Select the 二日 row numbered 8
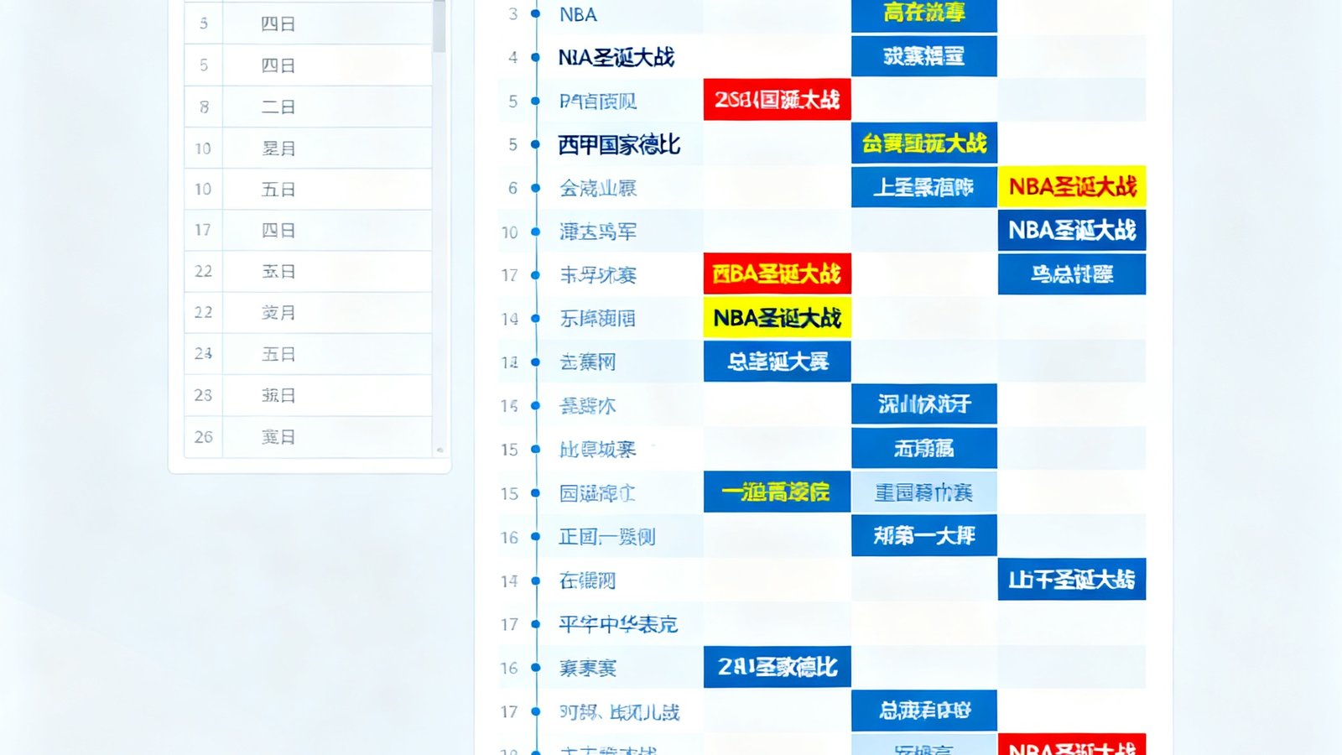The width and height of the screenshot is (1342, 755). [308, 107]
